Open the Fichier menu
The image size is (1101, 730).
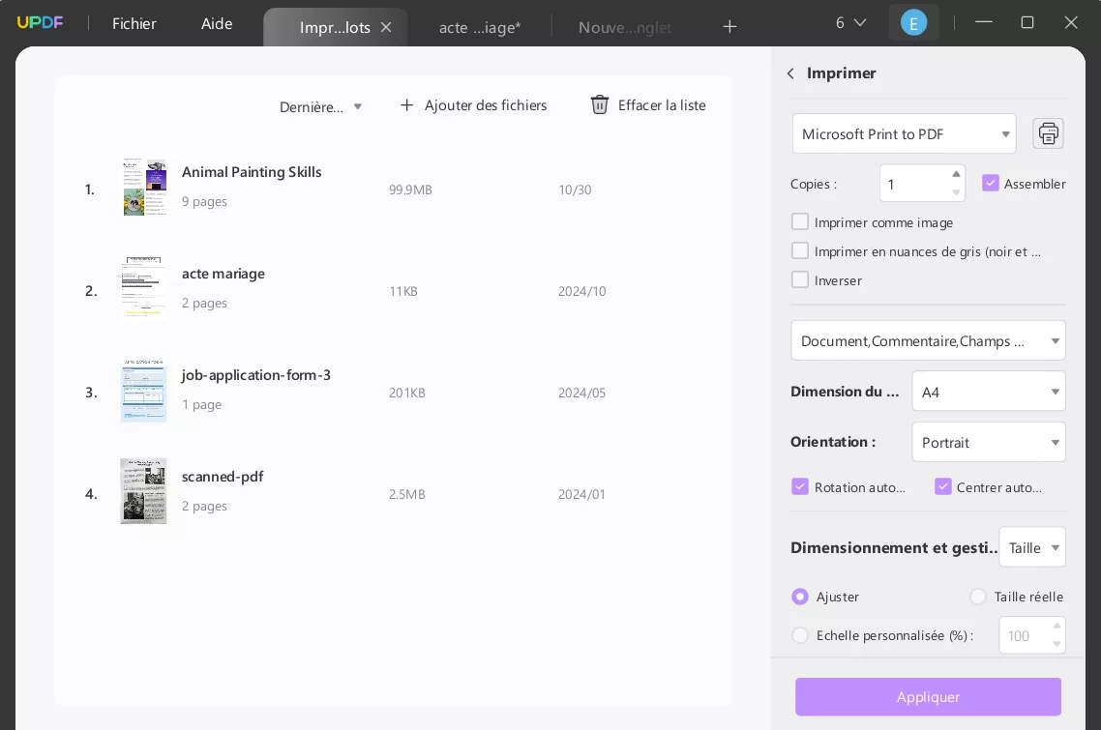tap(134, 24)
